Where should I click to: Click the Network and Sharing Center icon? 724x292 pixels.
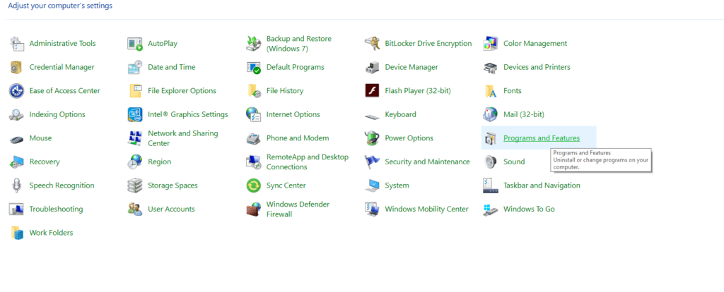(x=135, y=138)
